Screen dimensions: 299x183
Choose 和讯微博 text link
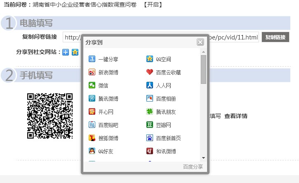pos(166,151)
